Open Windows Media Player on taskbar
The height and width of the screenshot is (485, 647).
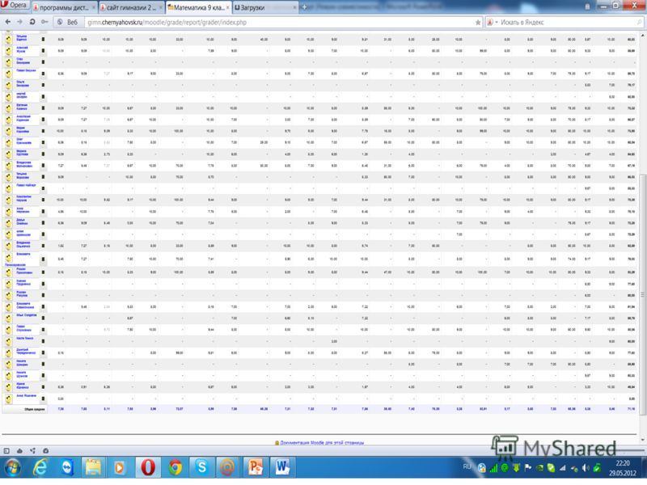(120, 468)
